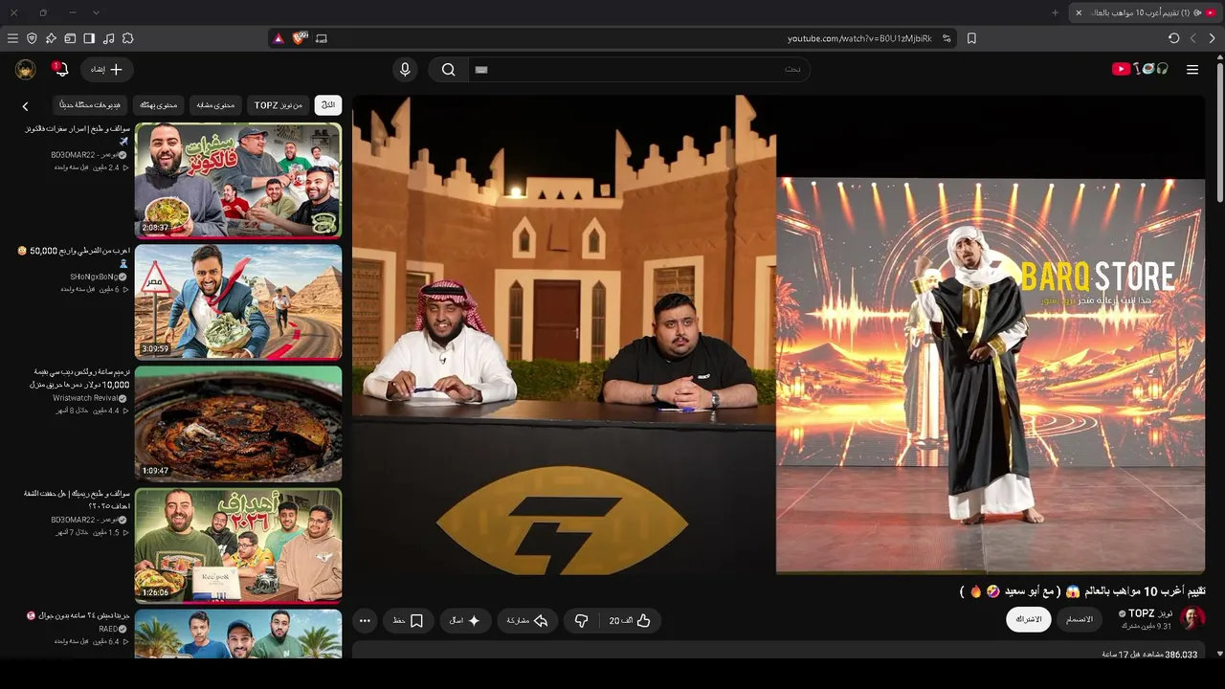Screen dimensions: 1225x689
Task: Open the RAED channel link
Action: point(109,629)
